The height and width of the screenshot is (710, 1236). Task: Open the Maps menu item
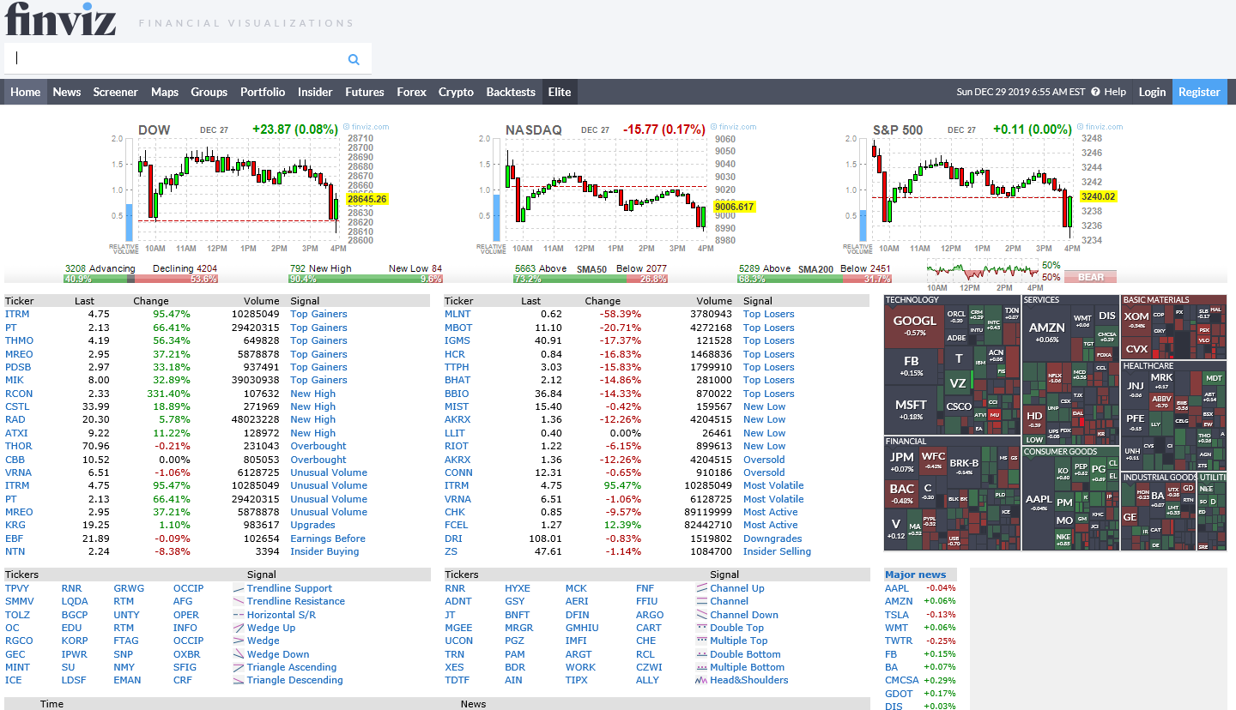pyautogui.click(x=165, y=92)
